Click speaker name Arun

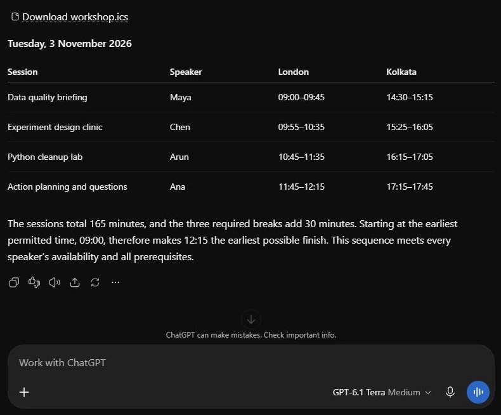tap(179, 157)
